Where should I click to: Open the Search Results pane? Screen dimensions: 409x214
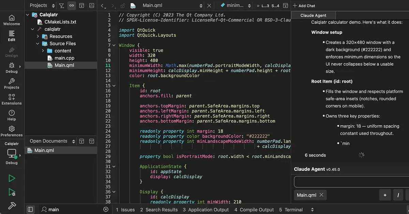point(159,210)
